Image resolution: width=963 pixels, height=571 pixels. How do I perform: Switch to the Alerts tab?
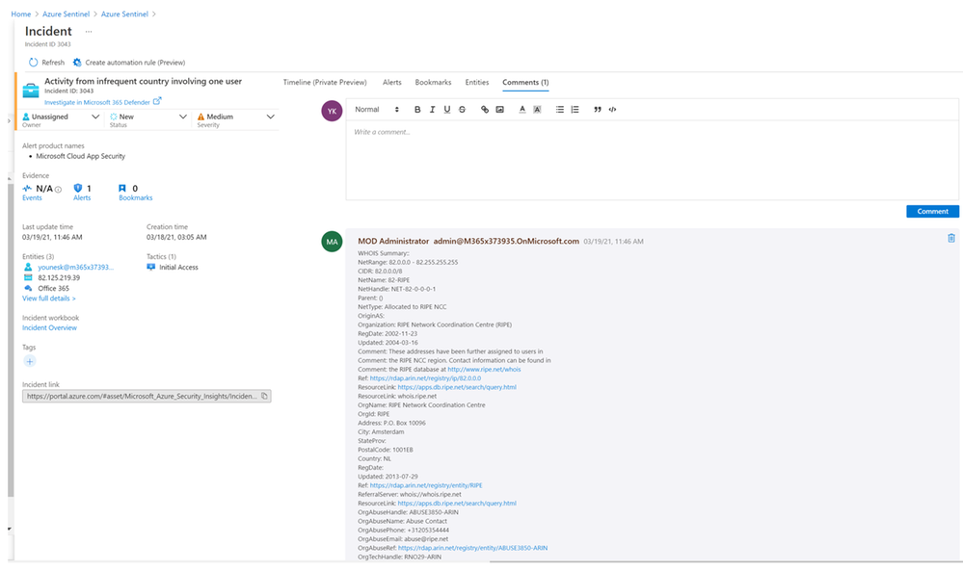pos(392,83)
